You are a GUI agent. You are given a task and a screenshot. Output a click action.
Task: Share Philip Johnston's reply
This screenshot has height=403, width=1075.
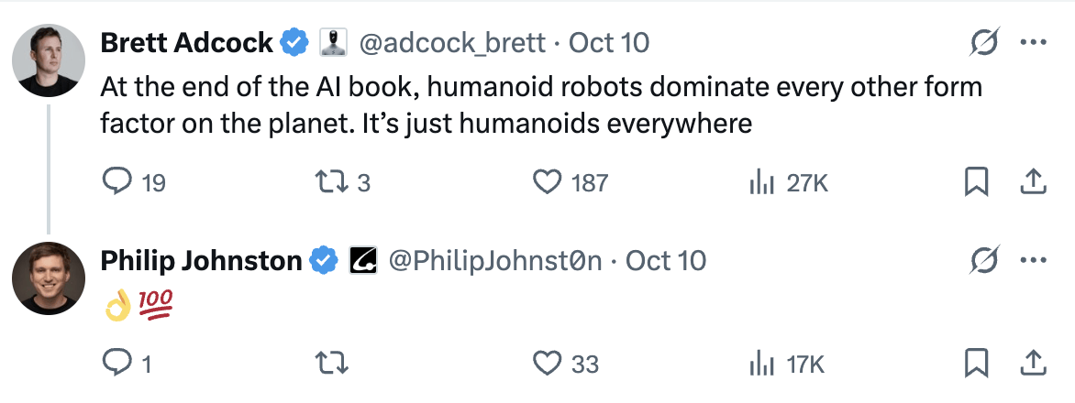click(1034, 364)
